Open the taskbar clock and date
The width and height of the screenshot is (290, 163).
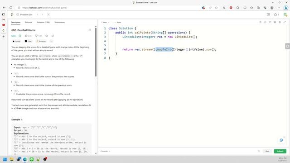tap(282, 159)
